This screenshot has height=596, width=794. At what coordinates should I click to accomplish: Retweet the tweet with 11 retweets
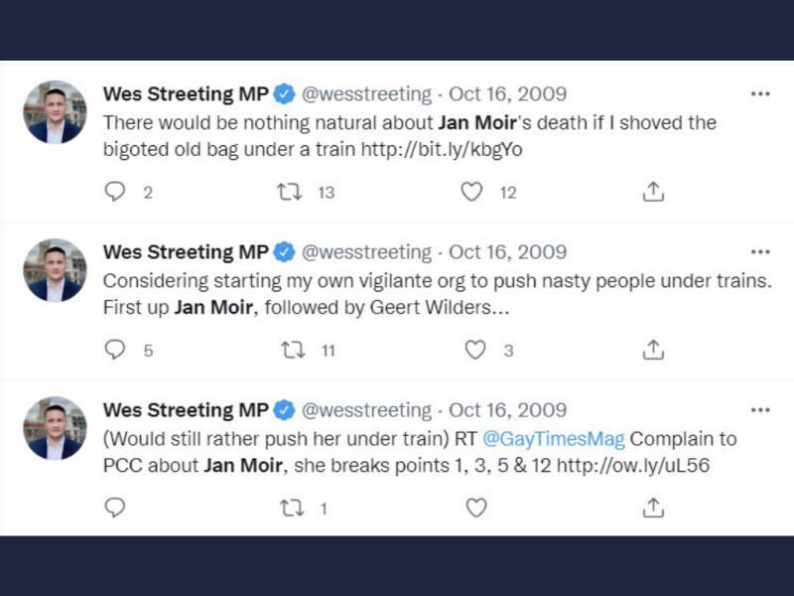click(293, 350)
